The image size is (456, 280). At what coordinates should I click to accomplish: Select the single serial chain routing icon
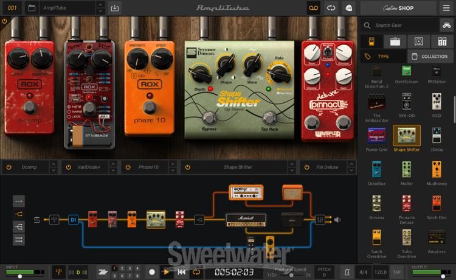click(19, 201)
